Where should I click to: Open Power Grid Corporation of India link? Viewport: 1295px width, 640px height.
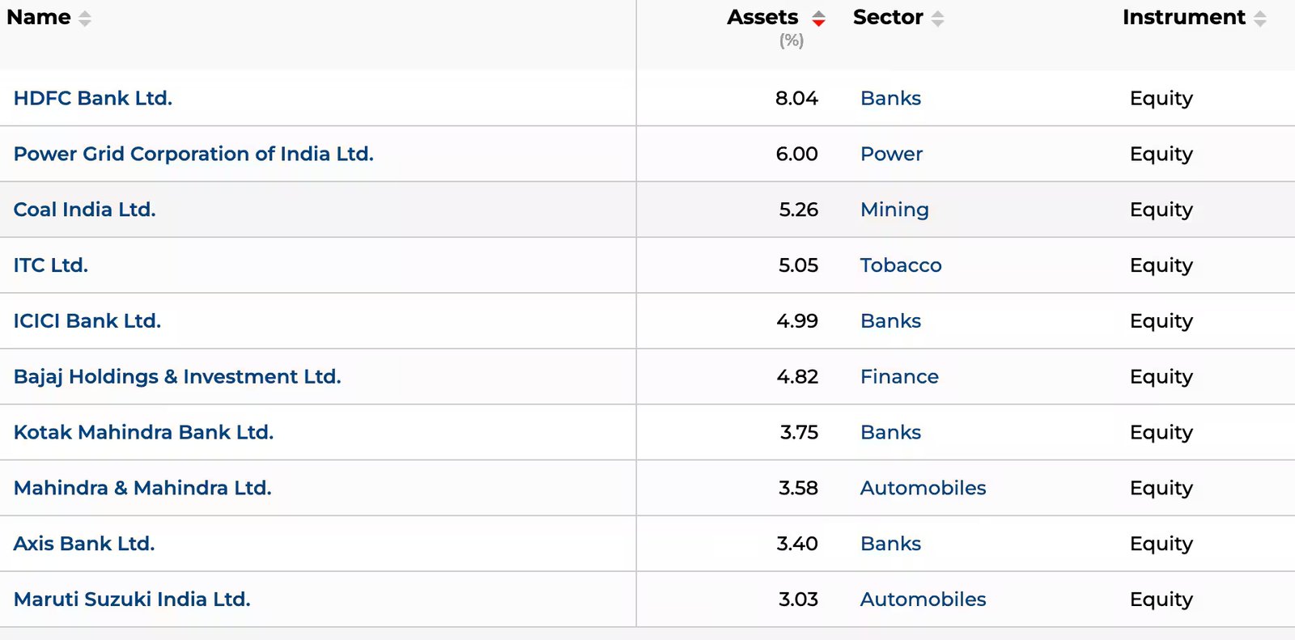click(193, 154)
